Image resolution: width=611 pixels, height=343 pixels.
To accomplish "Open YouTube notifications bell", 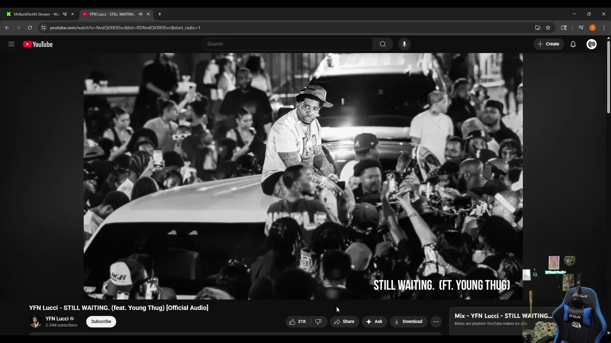I will [573, 44].
